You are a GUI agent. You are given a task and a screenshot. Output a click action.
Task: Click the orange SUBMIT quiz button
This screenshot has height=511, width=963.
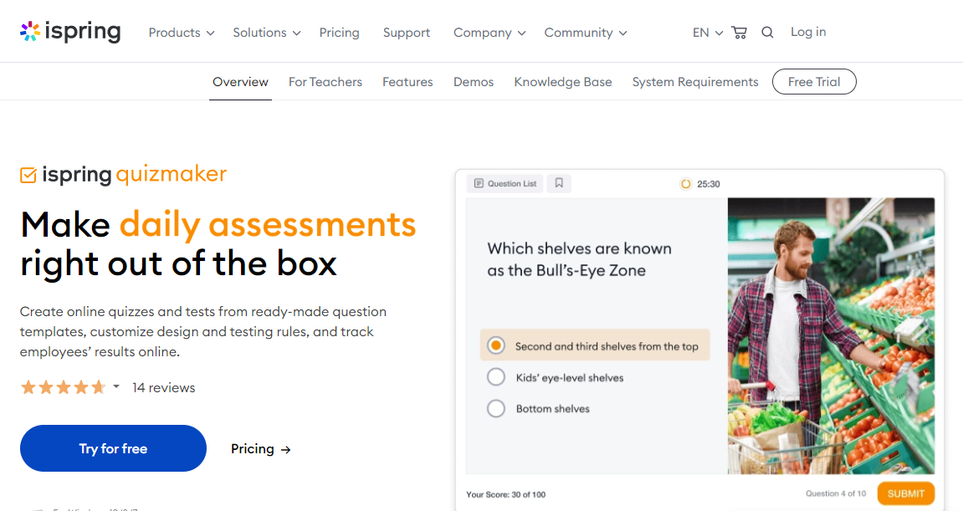coord(905,493)
